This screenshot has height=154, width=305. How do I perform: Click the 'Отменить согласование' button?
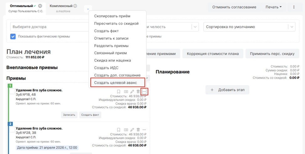pyautogui.click(x=234, y=7)
